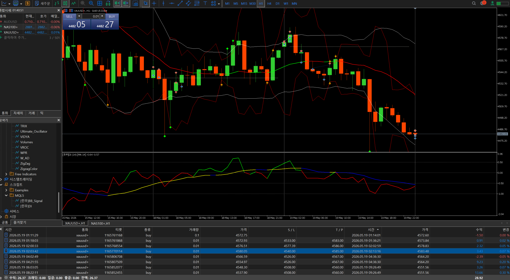Click 클릭하여 추가 to add a symbol
This screenshot has height=280, width=510.
pyautogui.click(x=15, y=38)
